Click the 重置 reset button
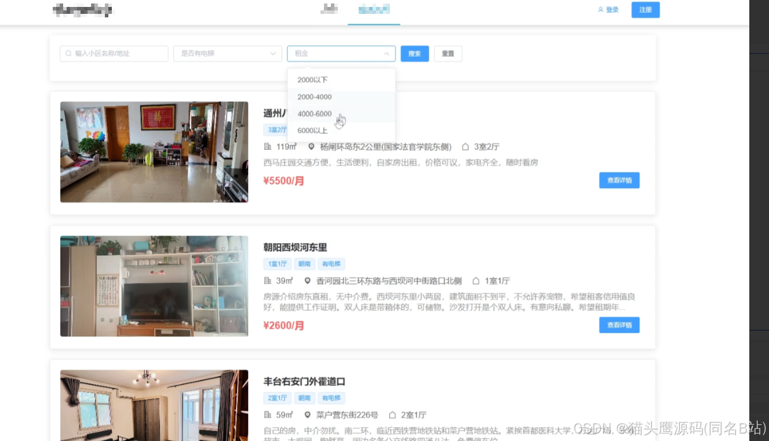The image size is (769, 441). click(448, 53)
